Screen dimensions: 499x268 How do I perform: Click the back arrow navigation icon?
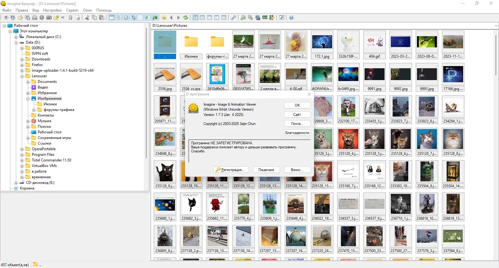tap(171, 17)
